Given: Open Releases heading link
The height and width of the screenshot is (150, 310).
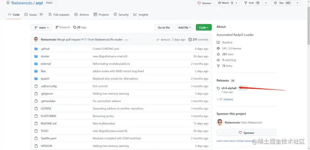Looking at the screenshot, I should pos(222,81).
